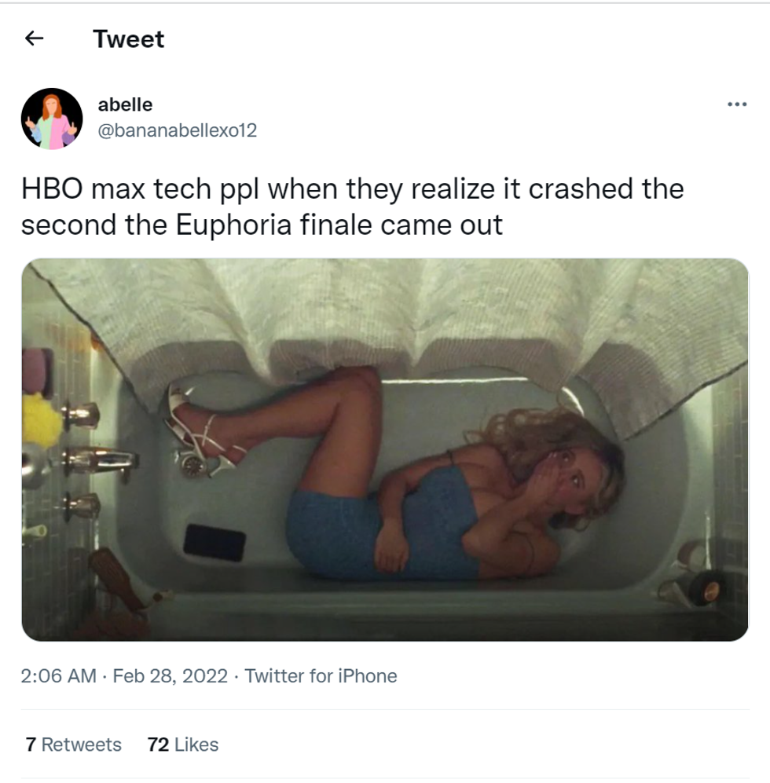Viewport: 770px width, 783px height.
Task: Open the display name "abelle" profile
Action: pyautogui.click(x=125, y=104)
